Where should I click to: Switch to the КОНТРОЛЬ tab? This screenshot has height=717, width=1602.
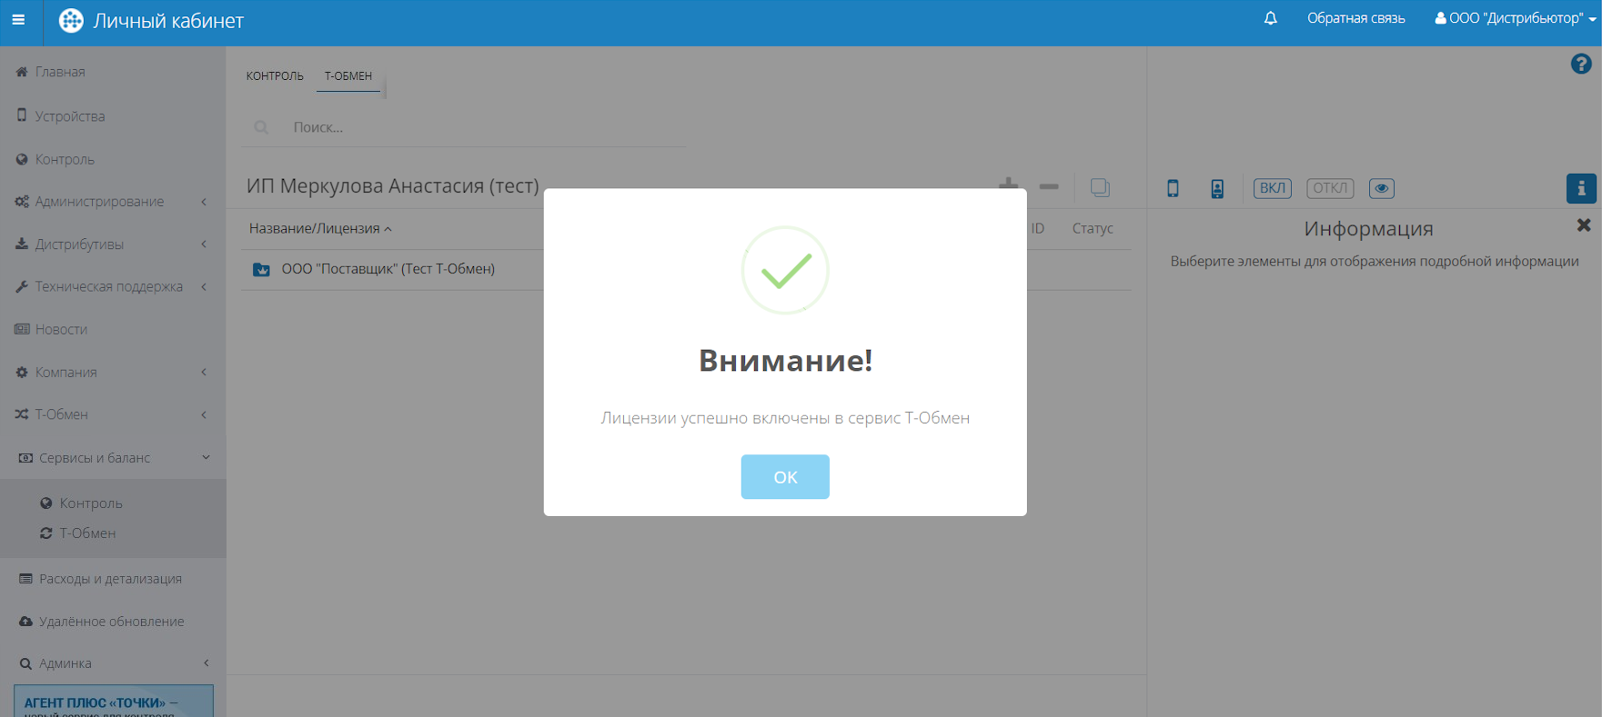click(x=275, y=76)
